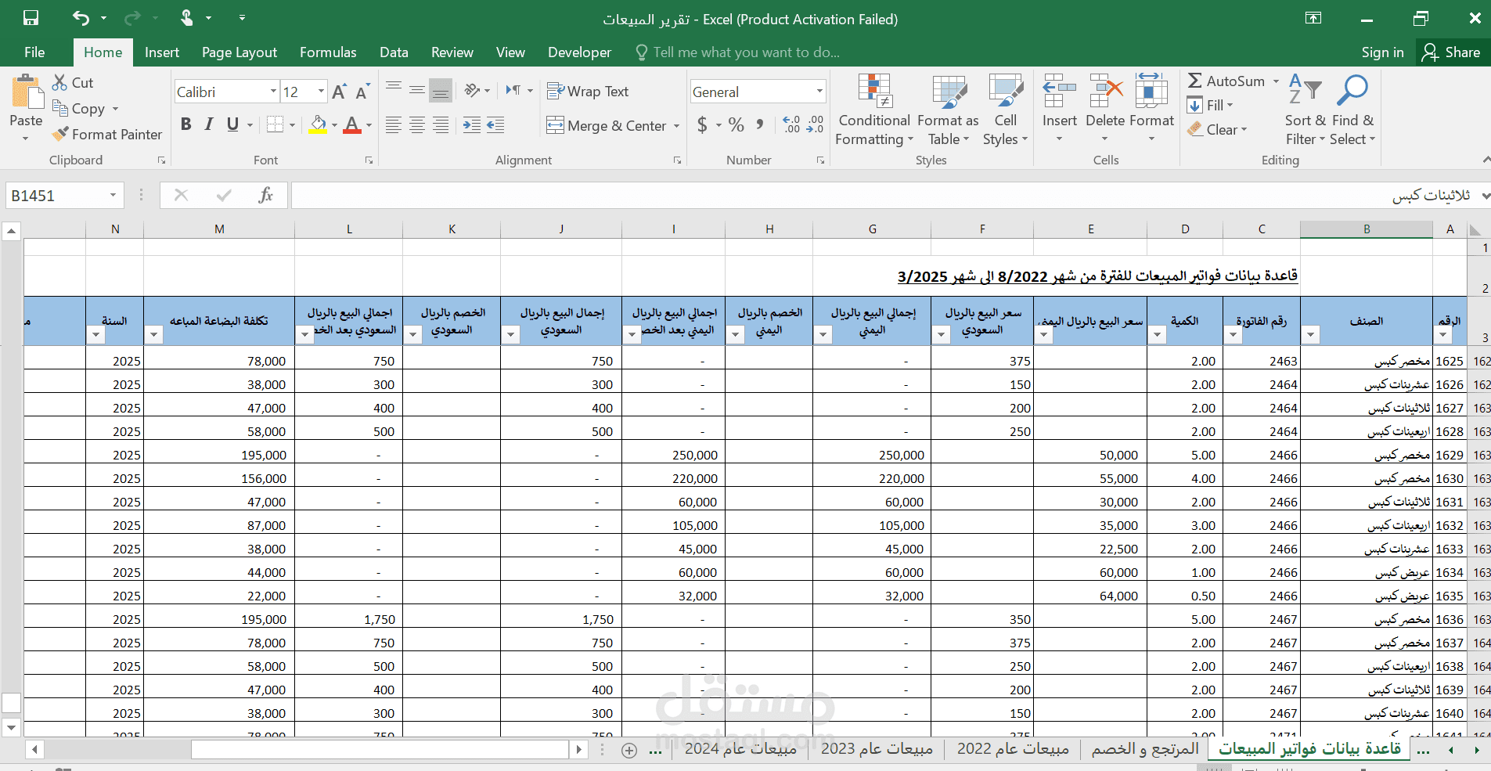Click the Clear button
This screenshot has width=1491, height=771.
coord(1217,129)
